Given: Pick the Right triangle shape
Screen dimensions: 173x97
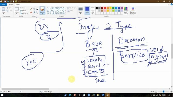Looking at the screenshot, I should click(48, 11).
